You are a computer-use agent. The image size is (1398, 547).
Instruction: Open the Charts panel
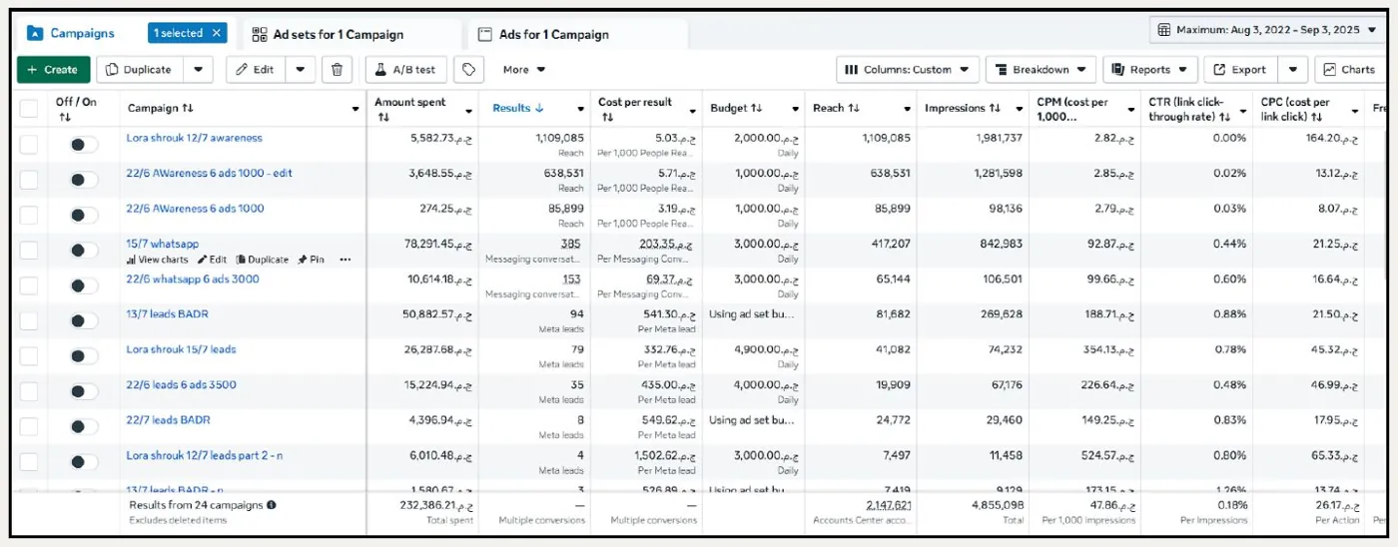(1348, 70)
